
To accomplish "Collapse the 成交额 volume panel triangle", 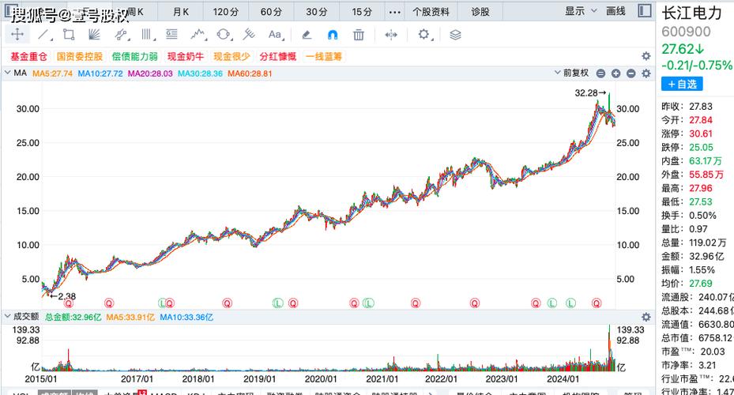I will 7,317.
